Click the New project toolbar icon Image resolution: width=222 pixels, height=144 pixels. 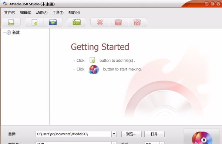(11, 22)
